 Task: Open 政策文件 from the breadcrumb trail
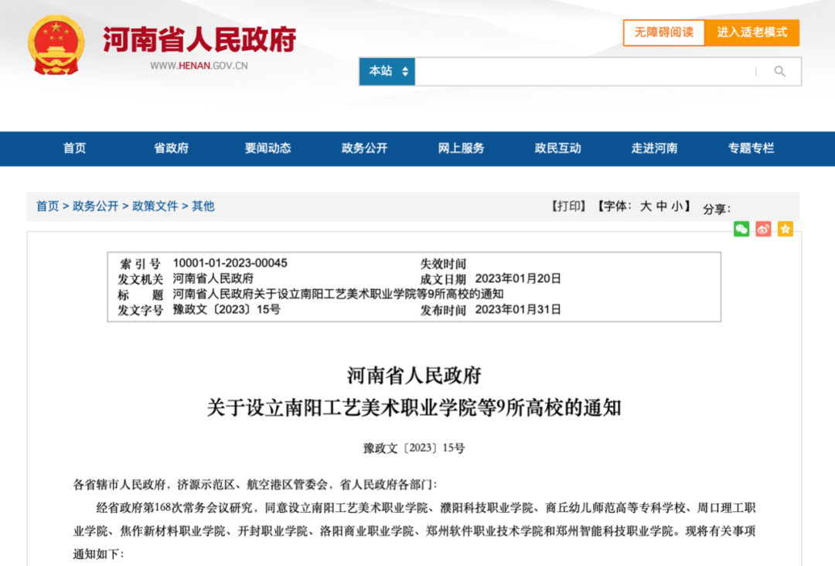pos(155,206)
